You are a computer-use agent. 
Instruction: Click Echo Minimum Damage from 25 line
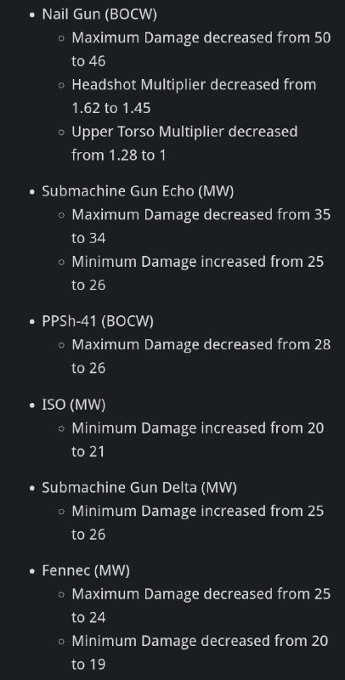pyautogui.click(x=198, y=273)
